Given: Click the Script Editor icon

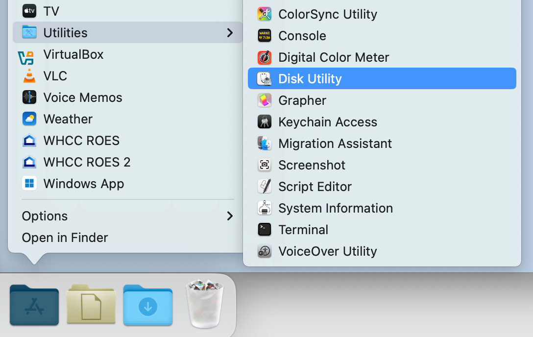Looking at the screenshot, I should point(265,187).
